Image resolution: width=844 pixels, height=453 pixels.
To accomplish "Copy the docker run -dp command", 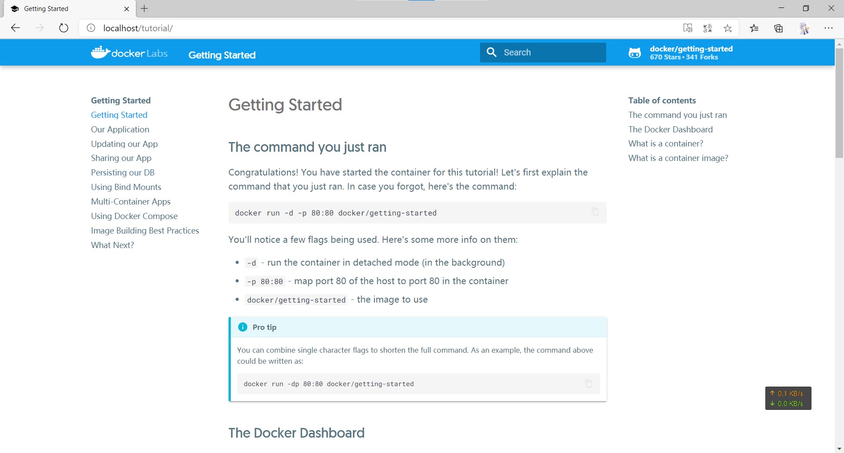I will tap(589, 384).
